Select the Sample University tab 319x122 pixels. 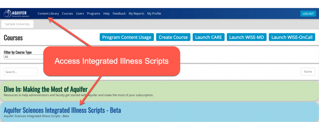click(x=17, y=24)
